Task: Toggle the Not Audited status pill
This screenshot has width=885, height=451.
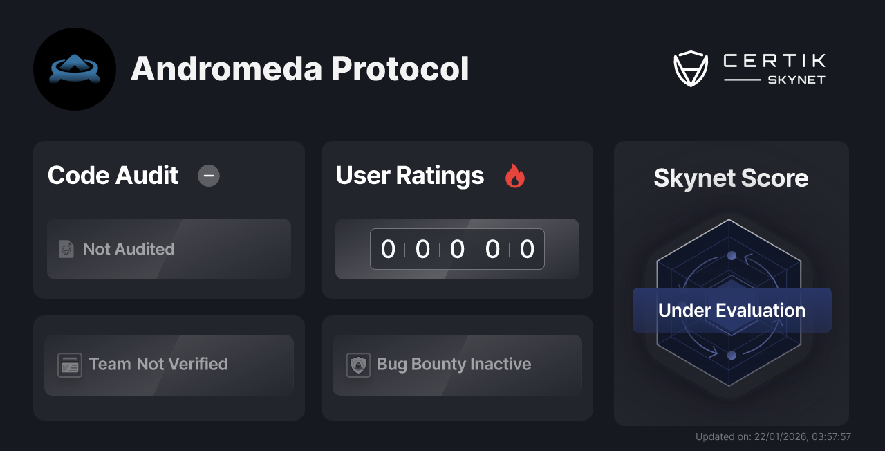Action: click(x=169, y=249)
